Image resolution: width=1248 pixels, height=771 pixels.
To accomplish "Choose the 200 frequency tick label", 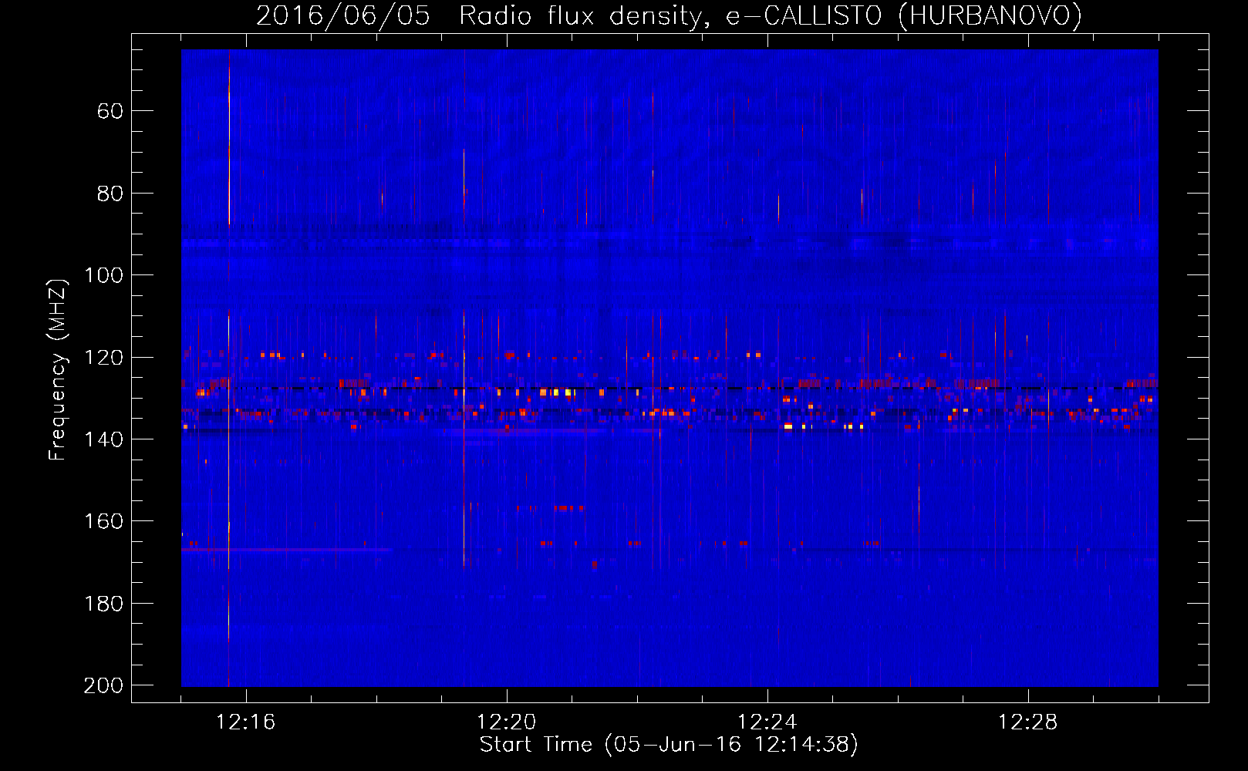I will [104, 685].
